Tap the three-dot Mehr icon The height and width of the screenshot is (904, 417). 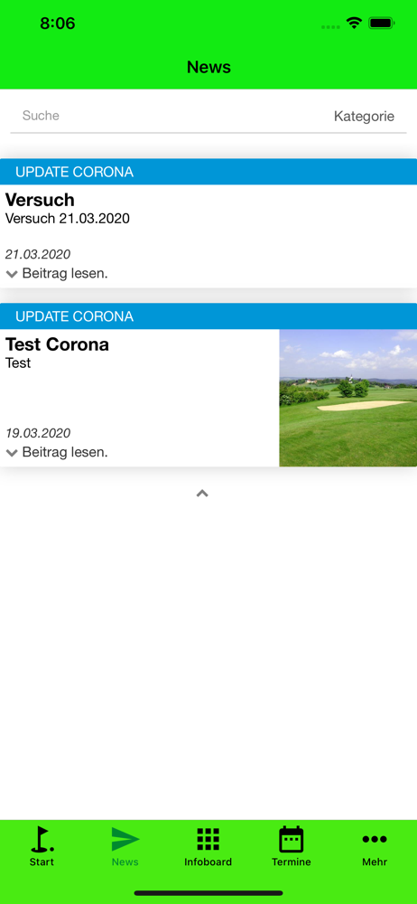[375, 839]
